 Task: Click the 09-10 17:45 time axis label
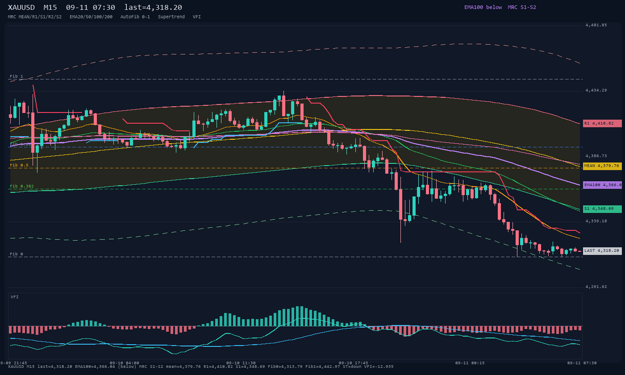point(354,363)
